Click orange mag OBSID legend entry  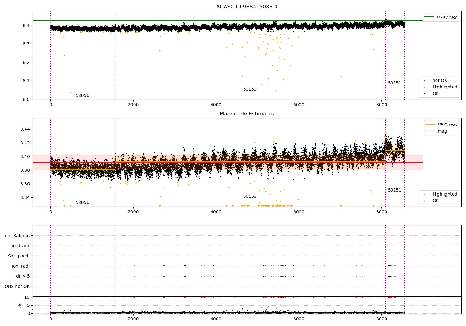tap(441, 124)
